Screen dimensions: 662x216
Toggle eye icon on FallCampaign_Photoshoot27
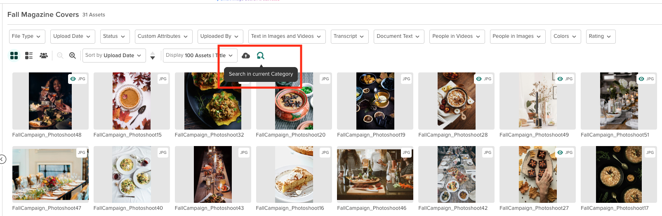tap(560, 152)
